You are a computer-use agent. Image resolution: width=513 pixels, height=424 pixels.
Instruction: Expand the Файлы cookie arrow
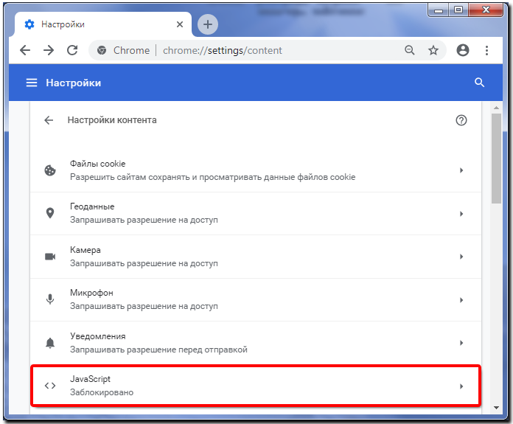point(461,170)
